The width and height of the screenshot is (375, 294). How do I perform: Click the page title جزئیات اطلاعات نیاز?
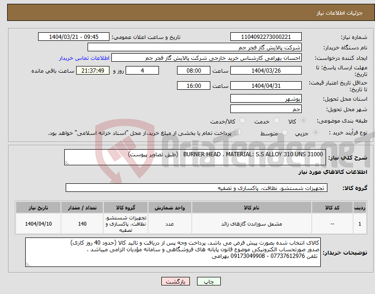point(340,13)
